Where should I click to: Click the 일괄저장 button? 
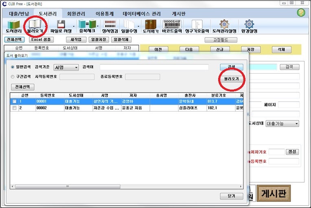coord(99,39)
